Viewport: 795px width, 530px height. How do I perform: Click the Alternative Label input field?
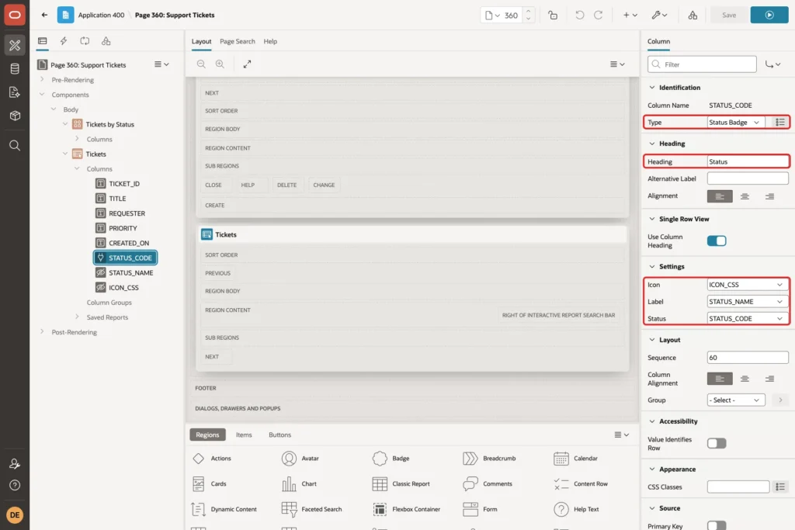tap(748, 178)
